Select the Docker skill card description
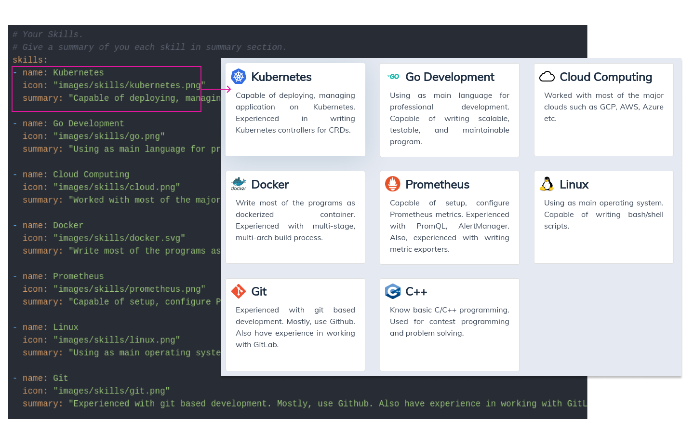This screenshot has width=694, height=434. click(295, 220)
